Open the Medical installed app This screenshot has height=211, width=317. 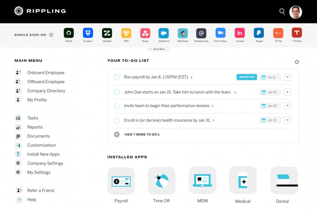[x=243, y=180]
